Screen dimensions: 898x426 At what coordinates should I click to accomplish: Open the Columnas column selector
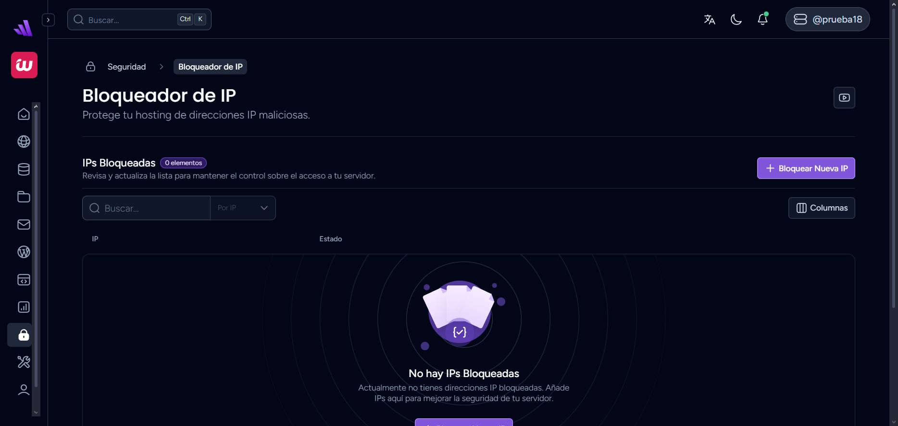822,208
